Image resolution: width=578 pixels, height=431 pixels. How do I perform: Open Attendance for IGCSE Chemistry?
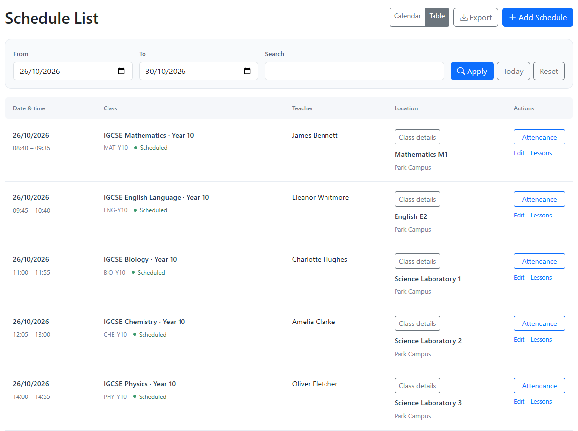tap(540, 323)
